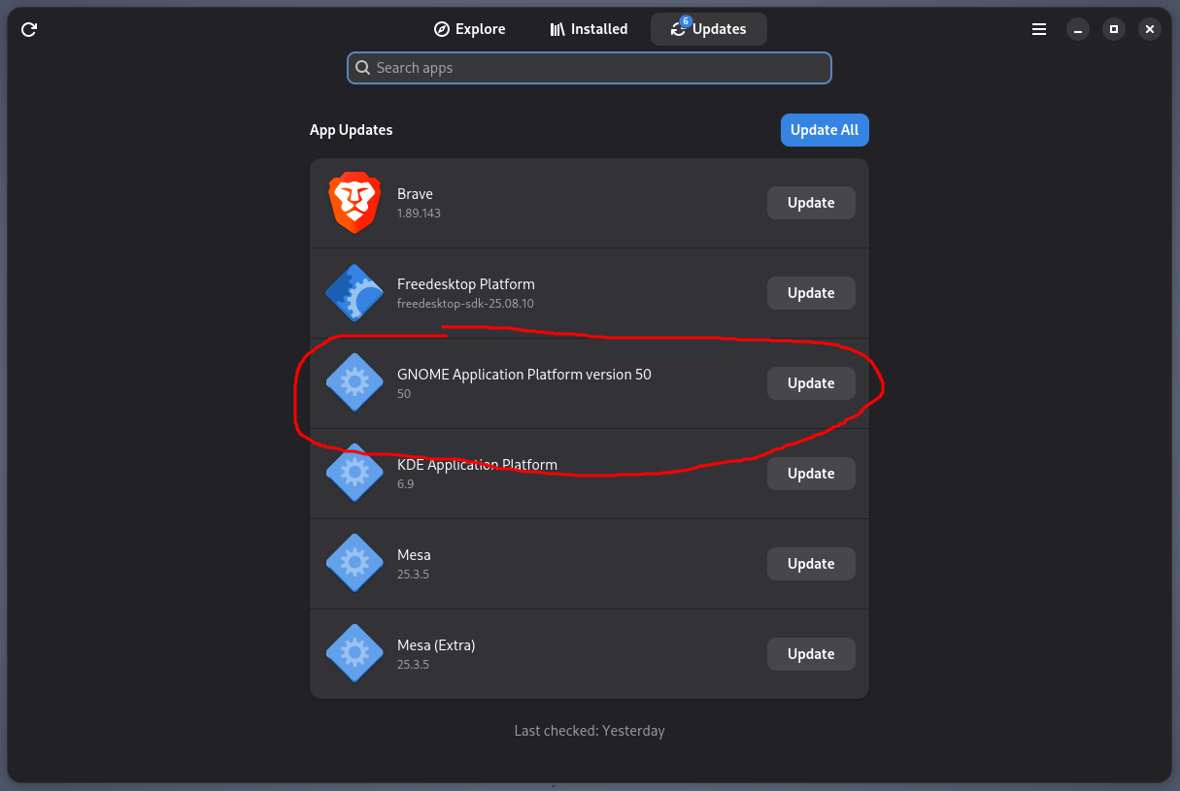The width and height of the screenshot is (1180, 791).
Task: Switch to the Installed tab
Action: pyautogui.click(x=589, y=29)
